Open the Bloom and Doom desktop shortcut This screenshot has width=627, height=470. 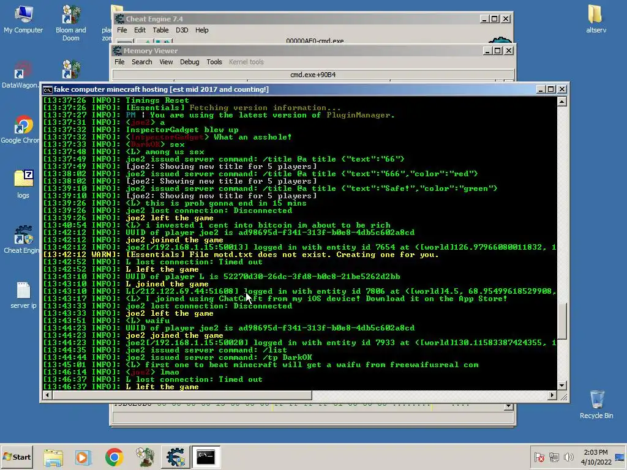[x=71, y=23]
